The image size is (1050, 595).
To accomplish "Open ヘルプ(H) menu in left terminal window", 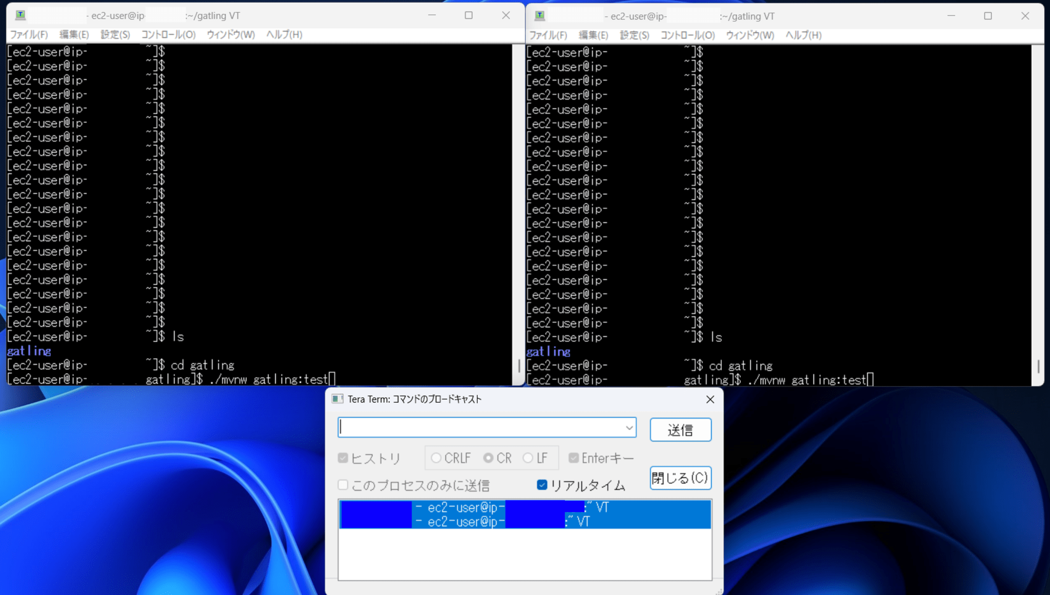I will [x=284, y=35].
